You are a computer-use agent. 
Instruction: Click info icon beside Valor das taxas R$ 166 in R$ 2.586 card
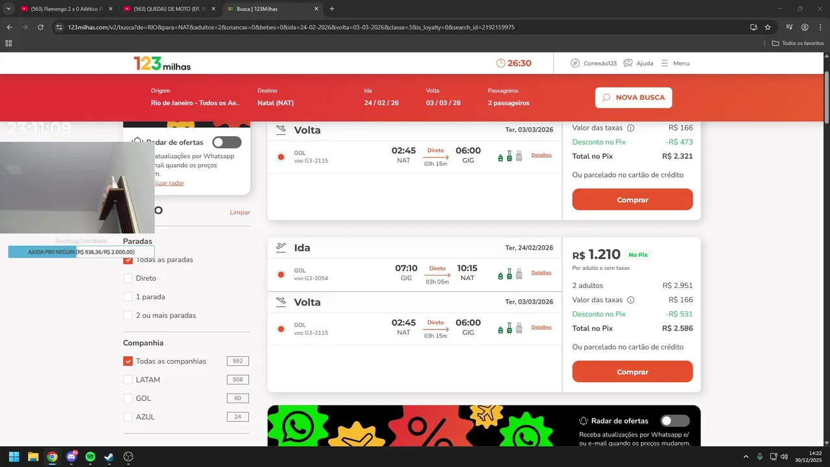[631, 300]
